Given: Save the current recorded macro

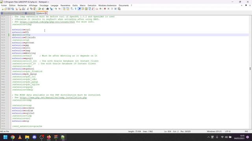Looking at the screenshot, I should (x=119, y=9).
